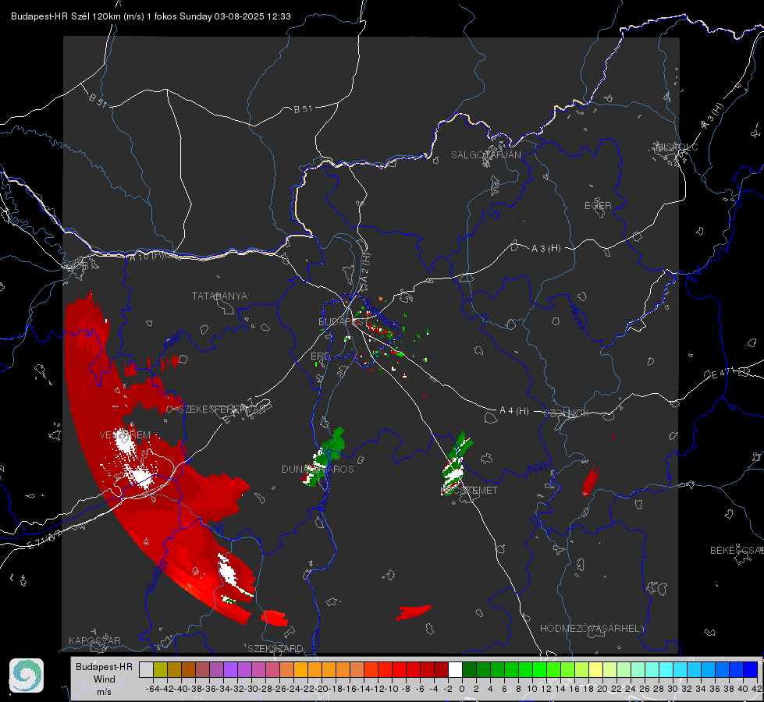Click the DUNAÚJVÁROS city label
This screenshot has height=702, width=764.
(318, 469)
